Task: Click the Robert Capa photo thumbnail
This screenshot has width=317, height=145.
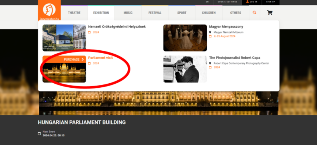Action: [185, 69]
